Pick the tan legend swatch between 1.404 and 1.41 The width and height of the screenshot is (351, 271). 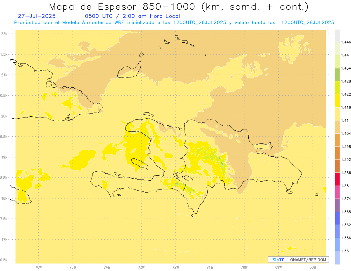(337, 127)
